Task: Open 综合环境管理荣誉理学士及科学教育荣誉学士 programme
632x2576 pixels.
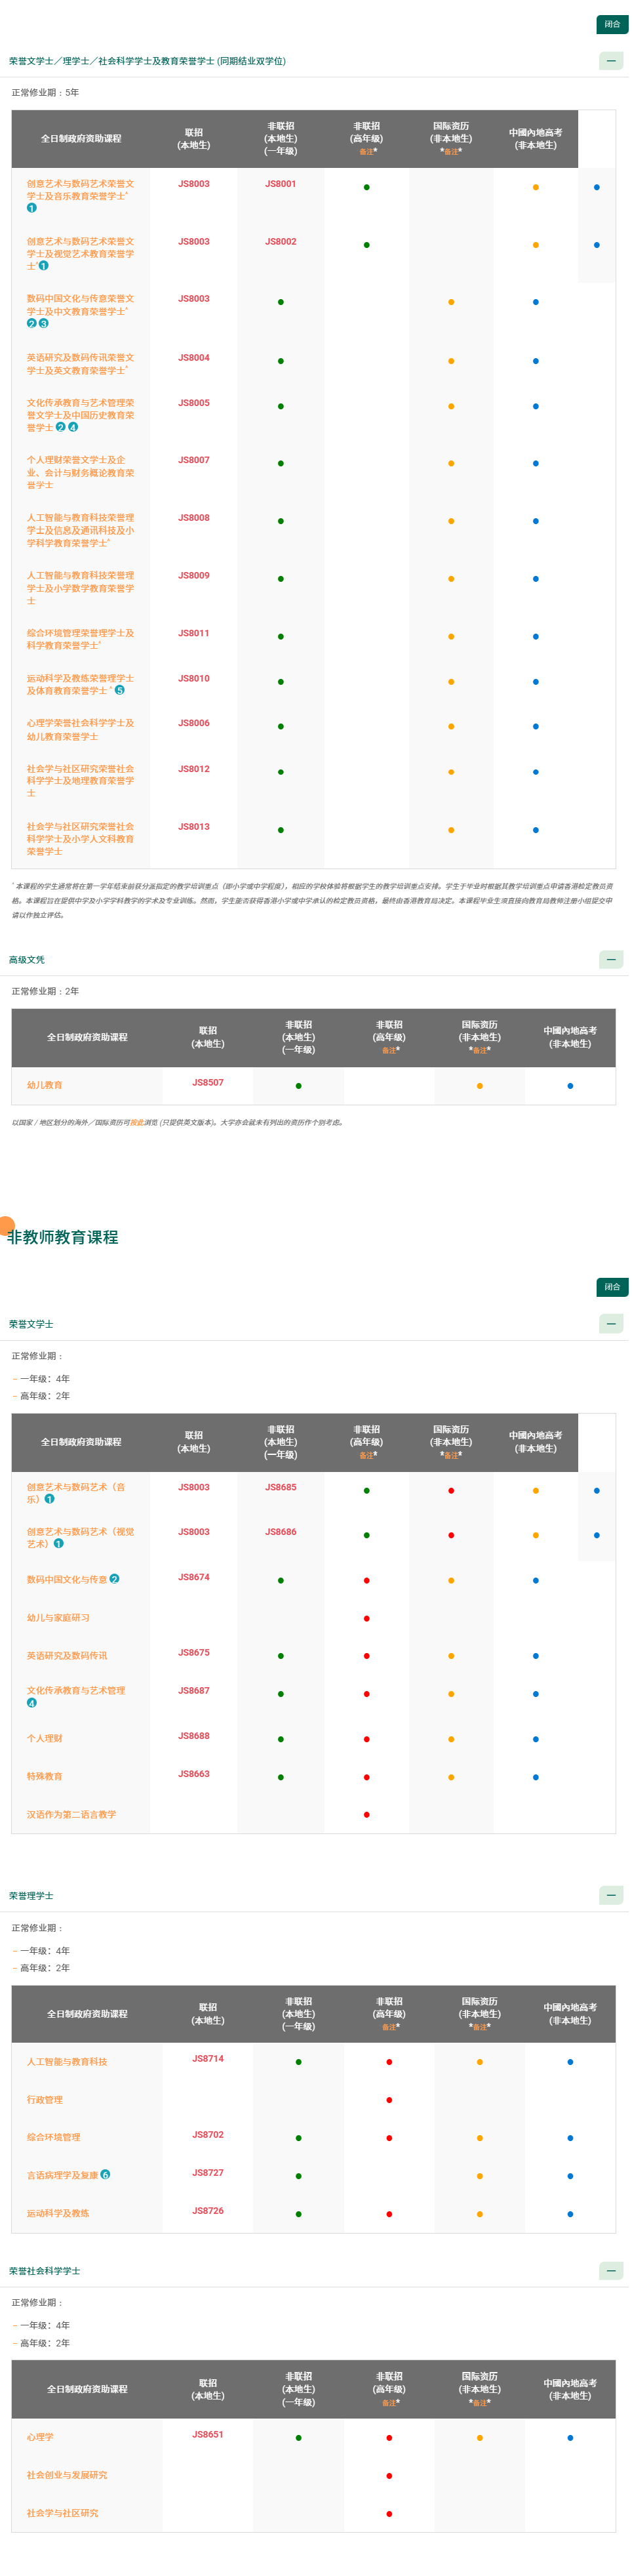Action: pyautogui.click(x=80, y=639)
